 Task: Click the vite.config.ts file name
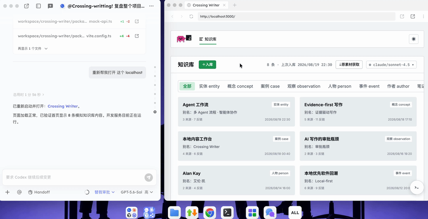click(x=99, y=36)
